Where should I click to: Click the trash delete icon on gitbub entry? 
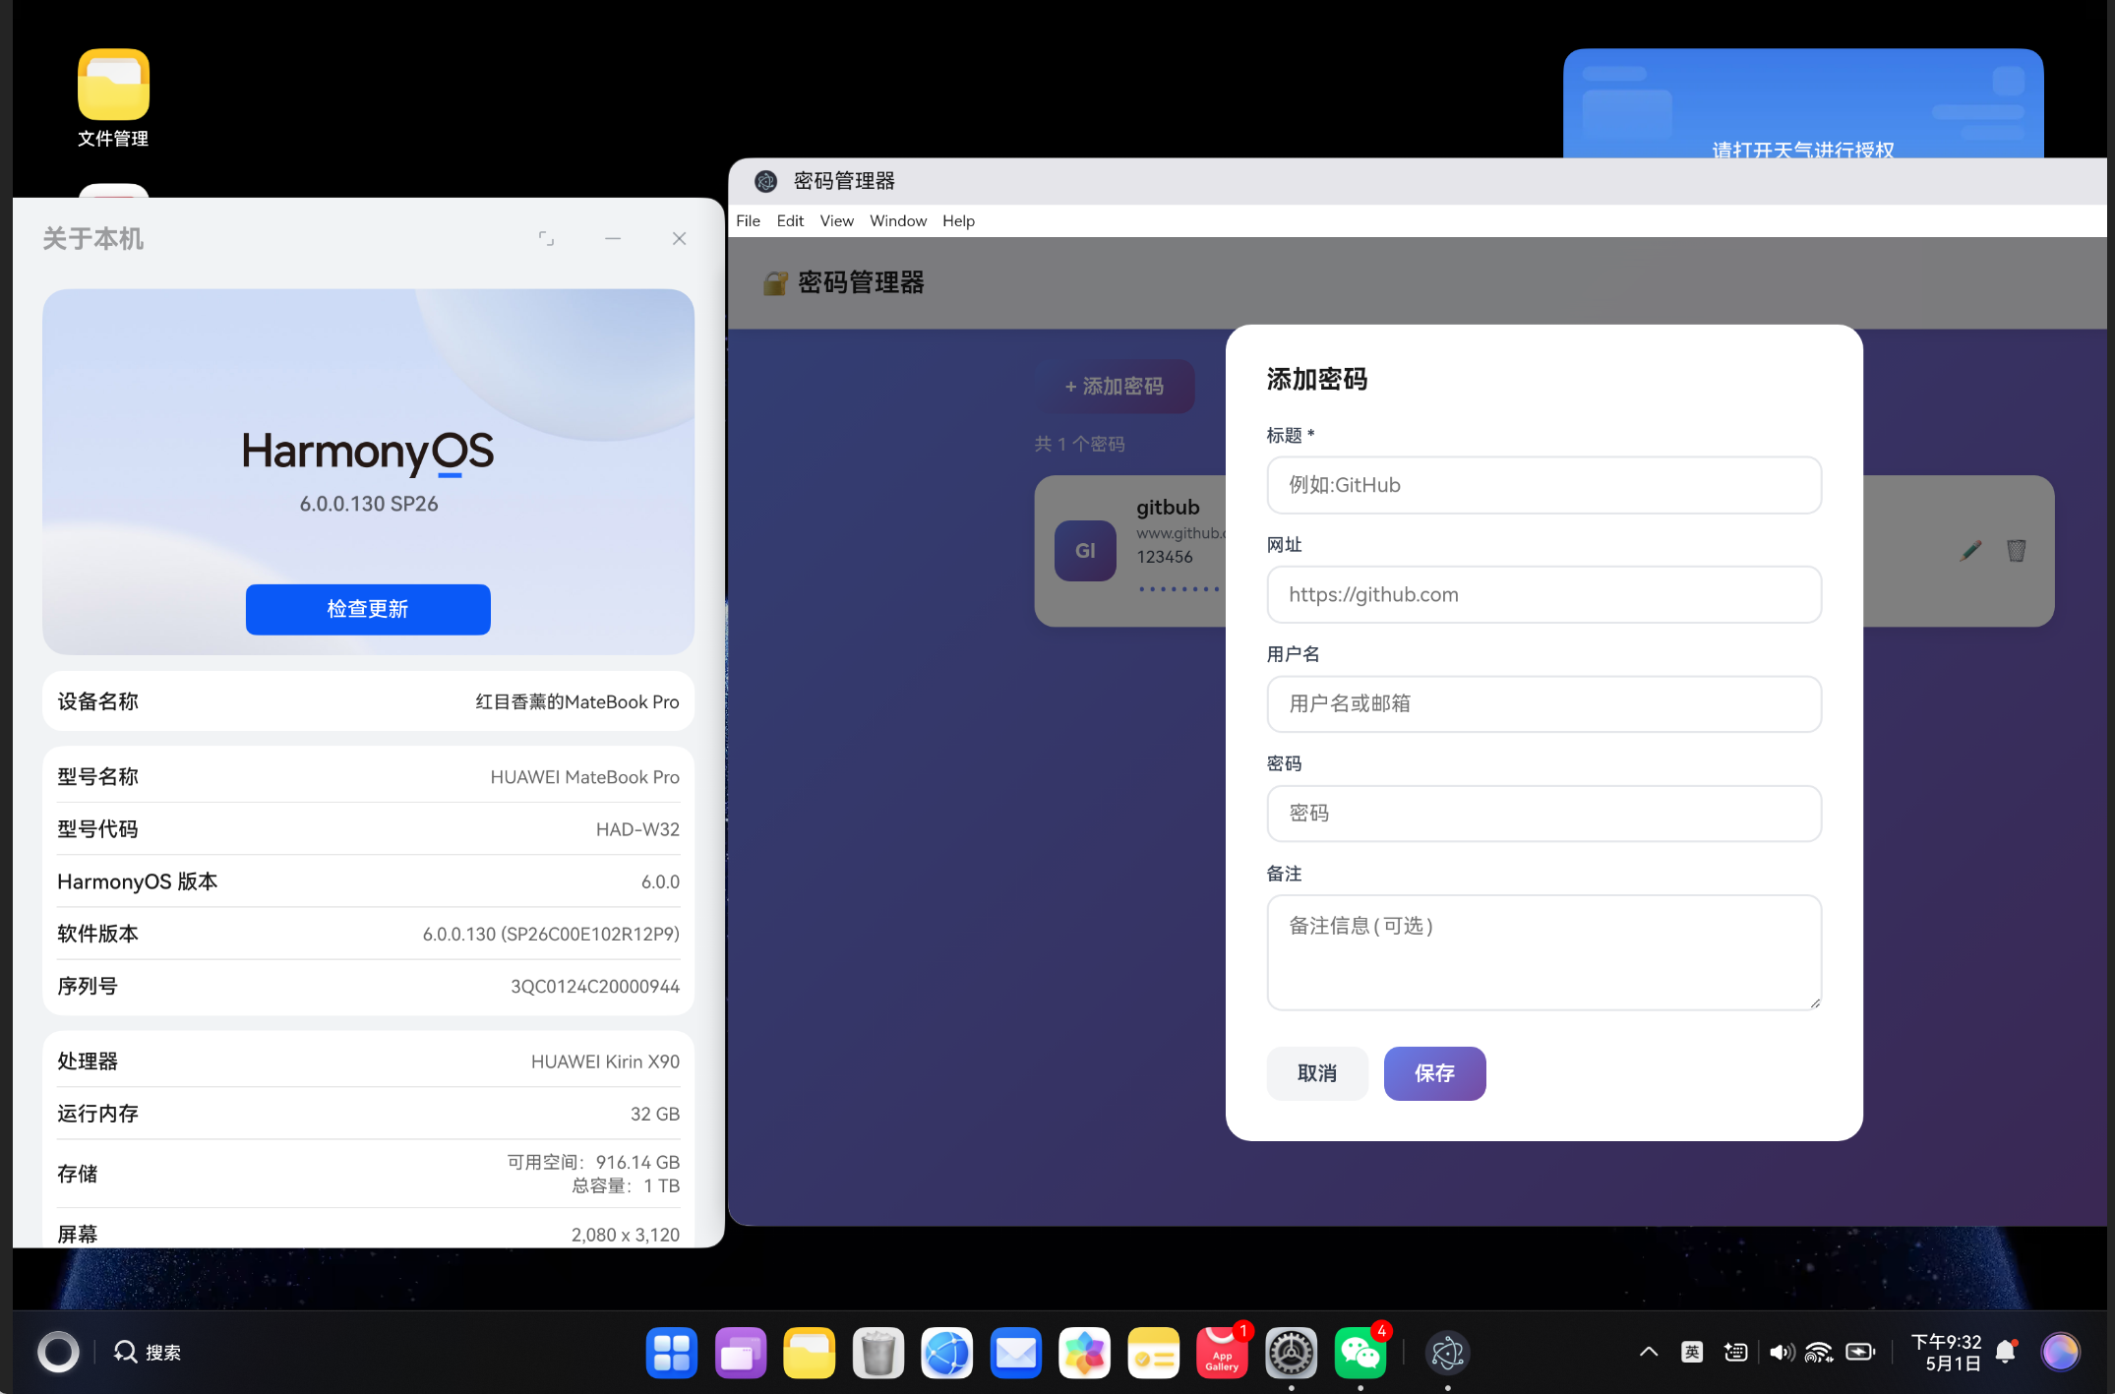pyautogui.click(x=2016, y=551)
